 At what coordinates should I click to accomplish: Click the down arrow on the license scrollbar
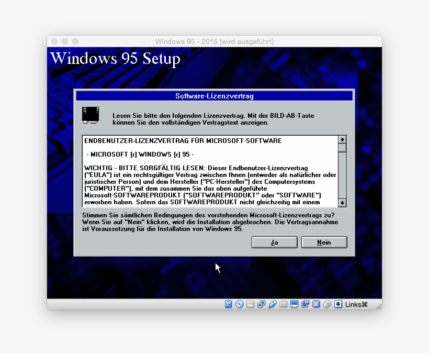coord(343,203)
